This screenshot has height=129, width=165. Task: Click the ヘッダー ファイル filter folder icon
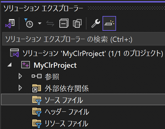point(37,112)
